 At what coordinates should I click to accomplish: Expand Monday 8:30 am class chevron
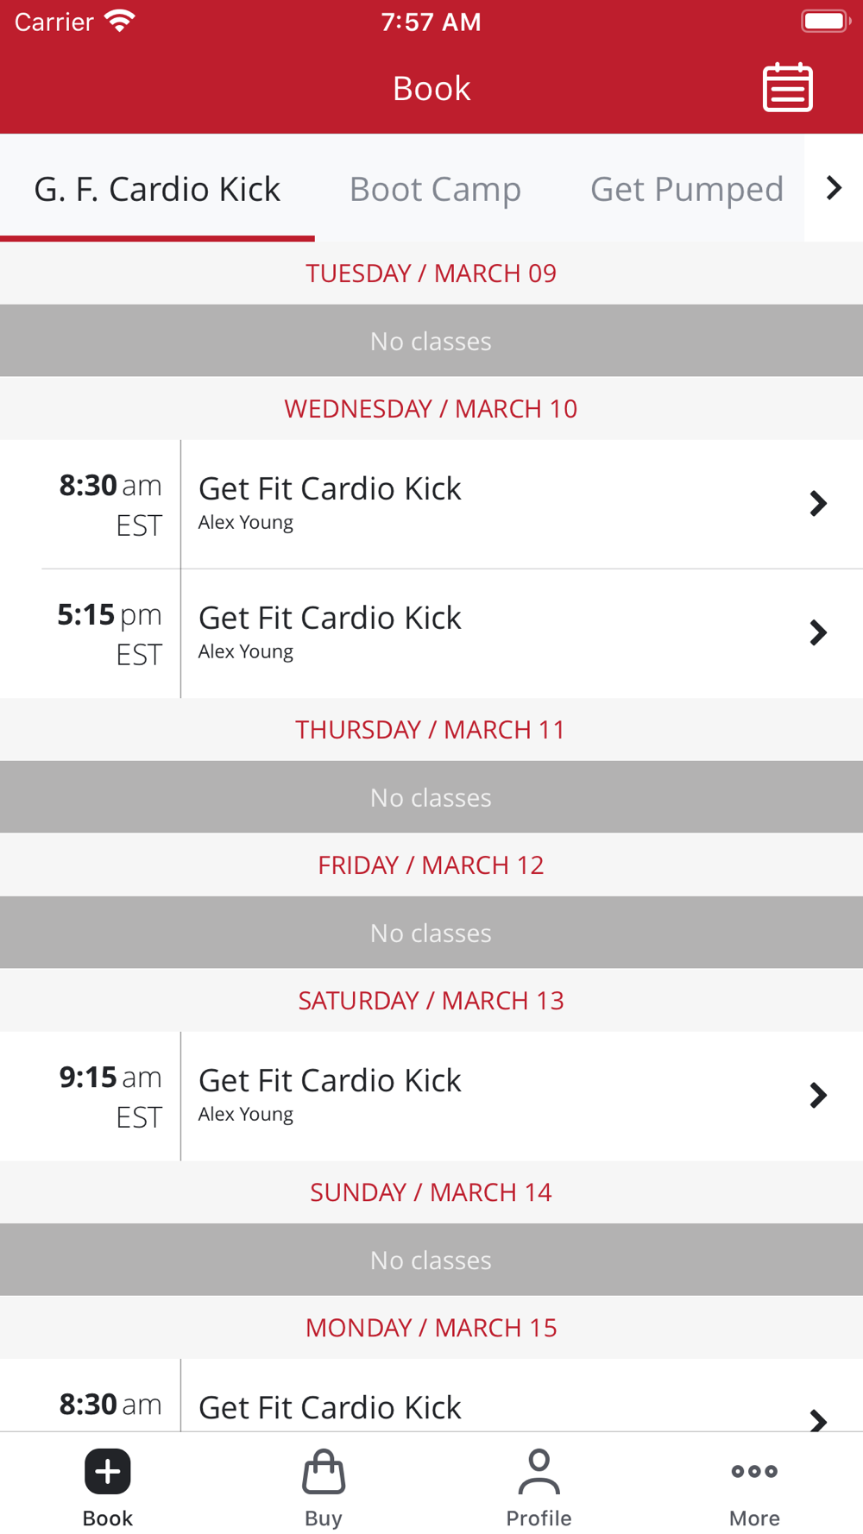tap(818, 1419)
